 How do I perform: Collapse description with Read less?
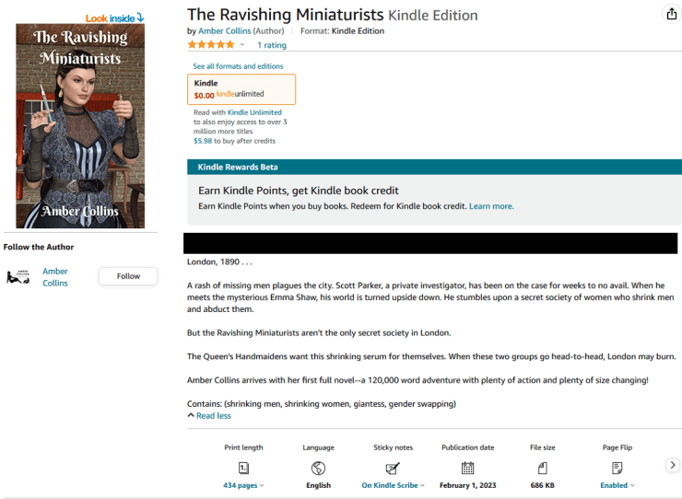pos(209,416)
